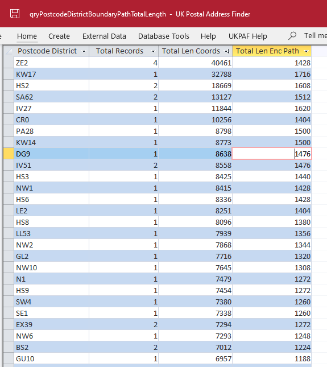Click the IV51 postcode cell
Viewport: 327px width, 367px height.
coord(51,165)
